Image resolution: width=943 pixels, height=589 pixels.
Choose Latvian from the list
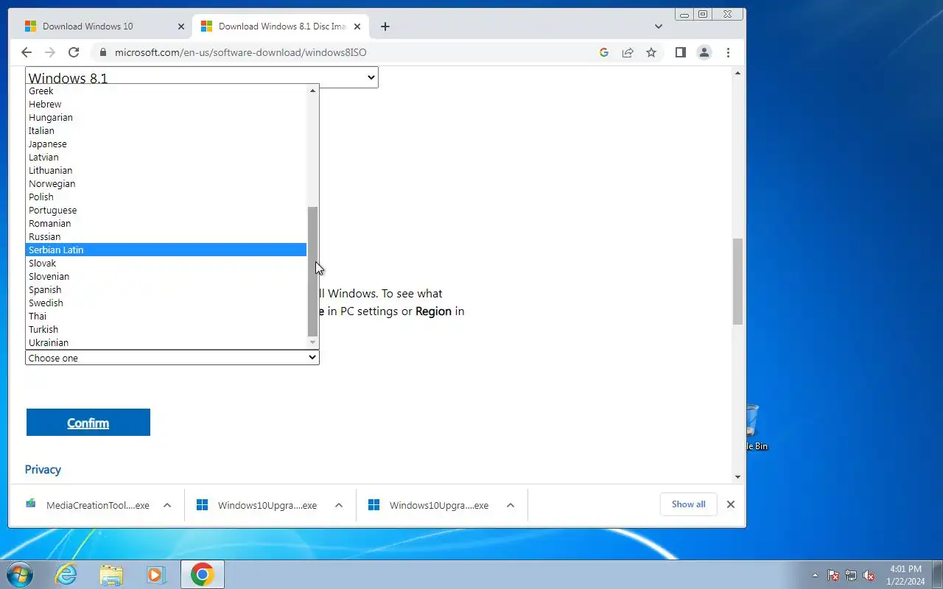166,158
